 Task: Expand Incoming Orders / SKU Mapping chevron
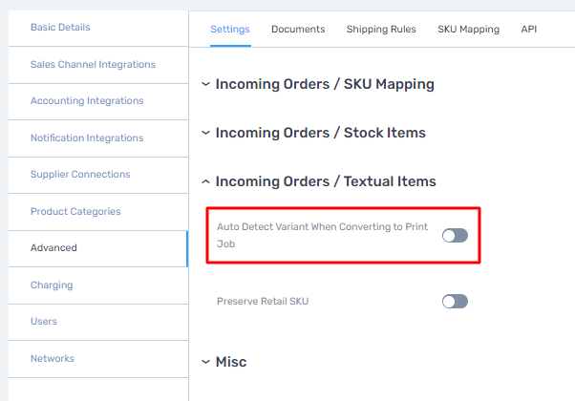pyautogui.click(x=205, y=84)
